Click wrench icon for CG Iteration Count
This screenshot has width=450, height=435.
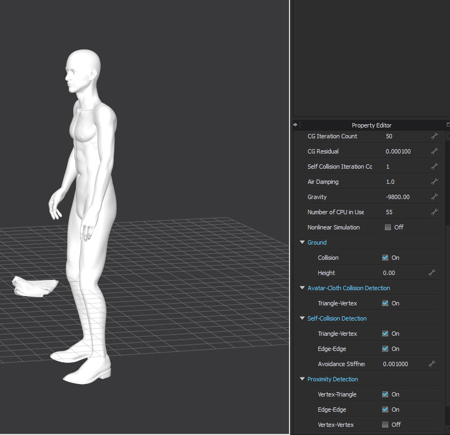point(434,136)
